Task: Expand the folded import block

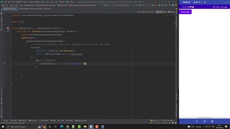Action: coord(22,22)
